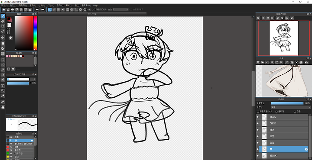
Task: Click the cloud icon in top toolbar
Action: pos(3,10)
